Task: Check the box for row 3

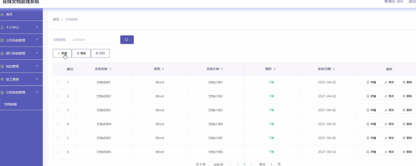Action: (58, 110)
